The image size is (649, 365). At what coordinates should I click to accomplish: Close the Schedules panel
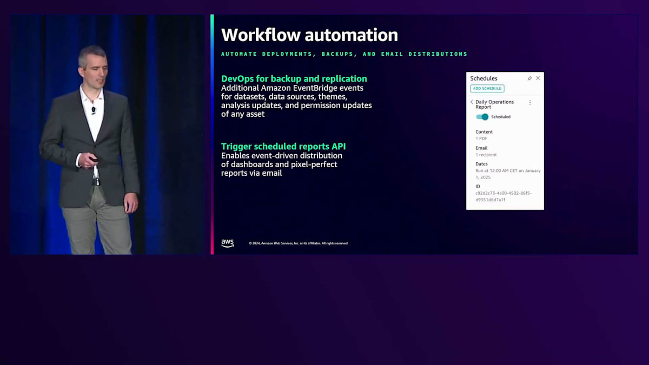coord(538,78)
